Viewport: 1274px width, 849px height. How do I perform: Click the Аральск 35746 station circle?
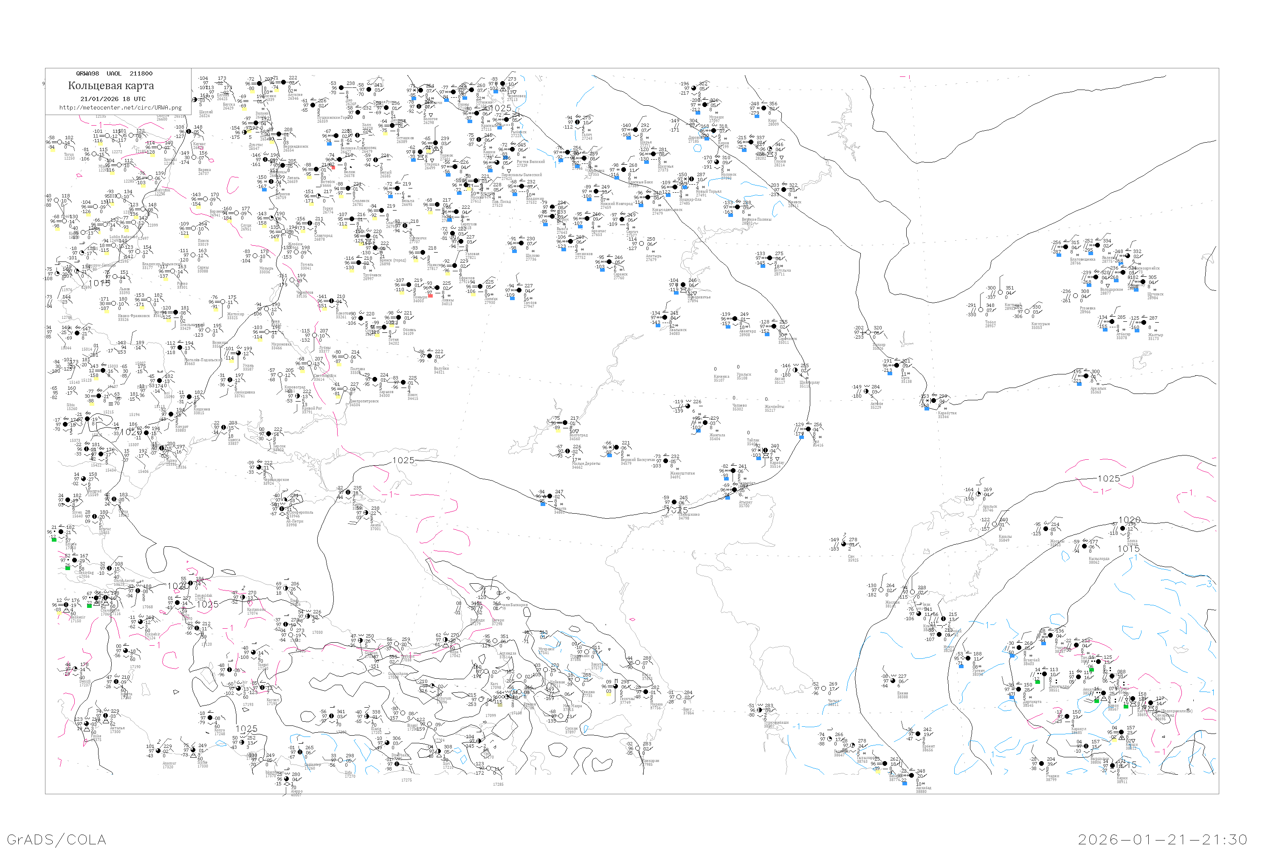pos(978,495)
